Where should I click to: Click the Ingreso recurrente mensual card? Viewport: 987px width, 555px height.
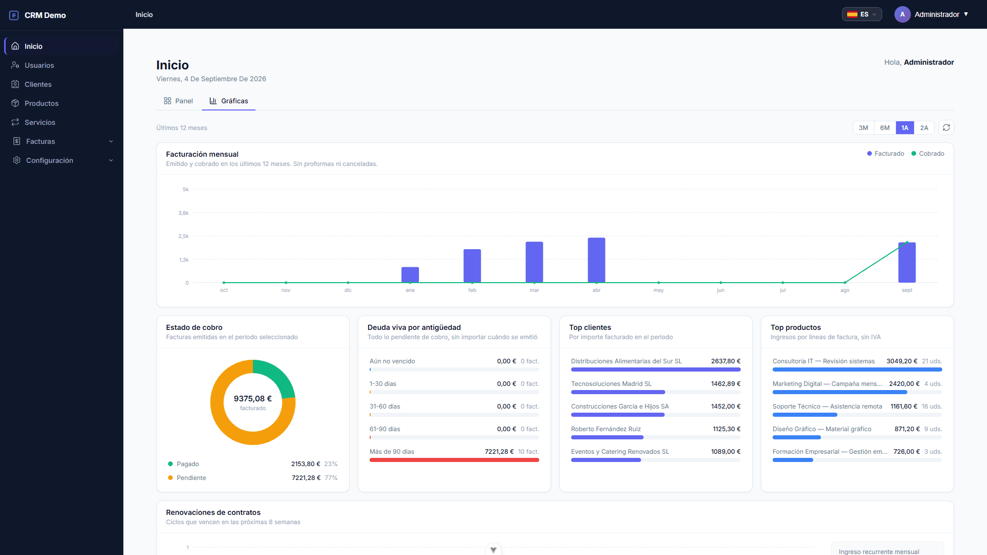(888, 548)
